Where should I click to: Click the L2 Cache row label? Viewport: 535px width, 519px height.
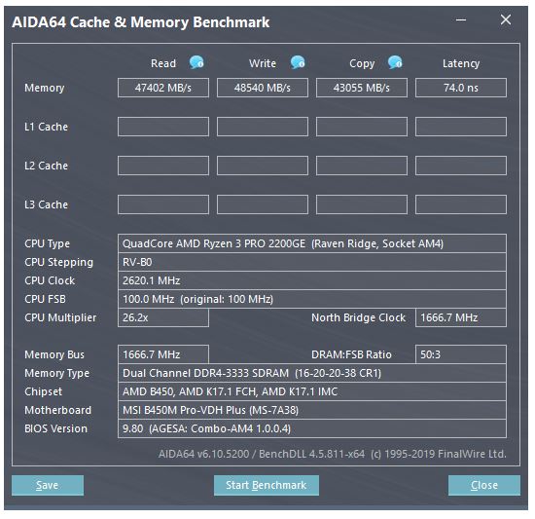point(46,166)
